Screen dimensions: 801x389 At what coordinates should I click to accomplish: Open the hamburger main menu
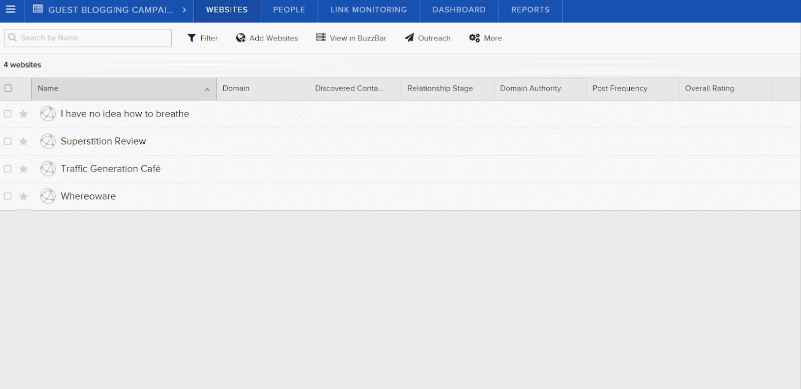tap(11, 9)
